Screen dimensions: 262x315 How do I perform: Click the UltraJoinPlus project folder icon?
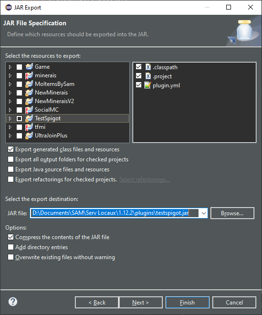[29, 136]
